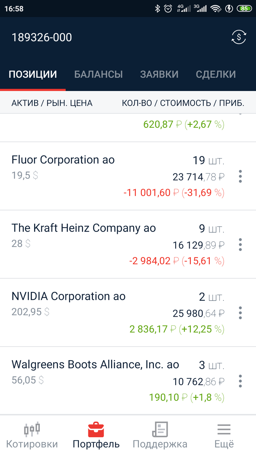Open the Ещё menu icon in bottom bar
Screen dimensions: 256x455
[x=223, y=430]
